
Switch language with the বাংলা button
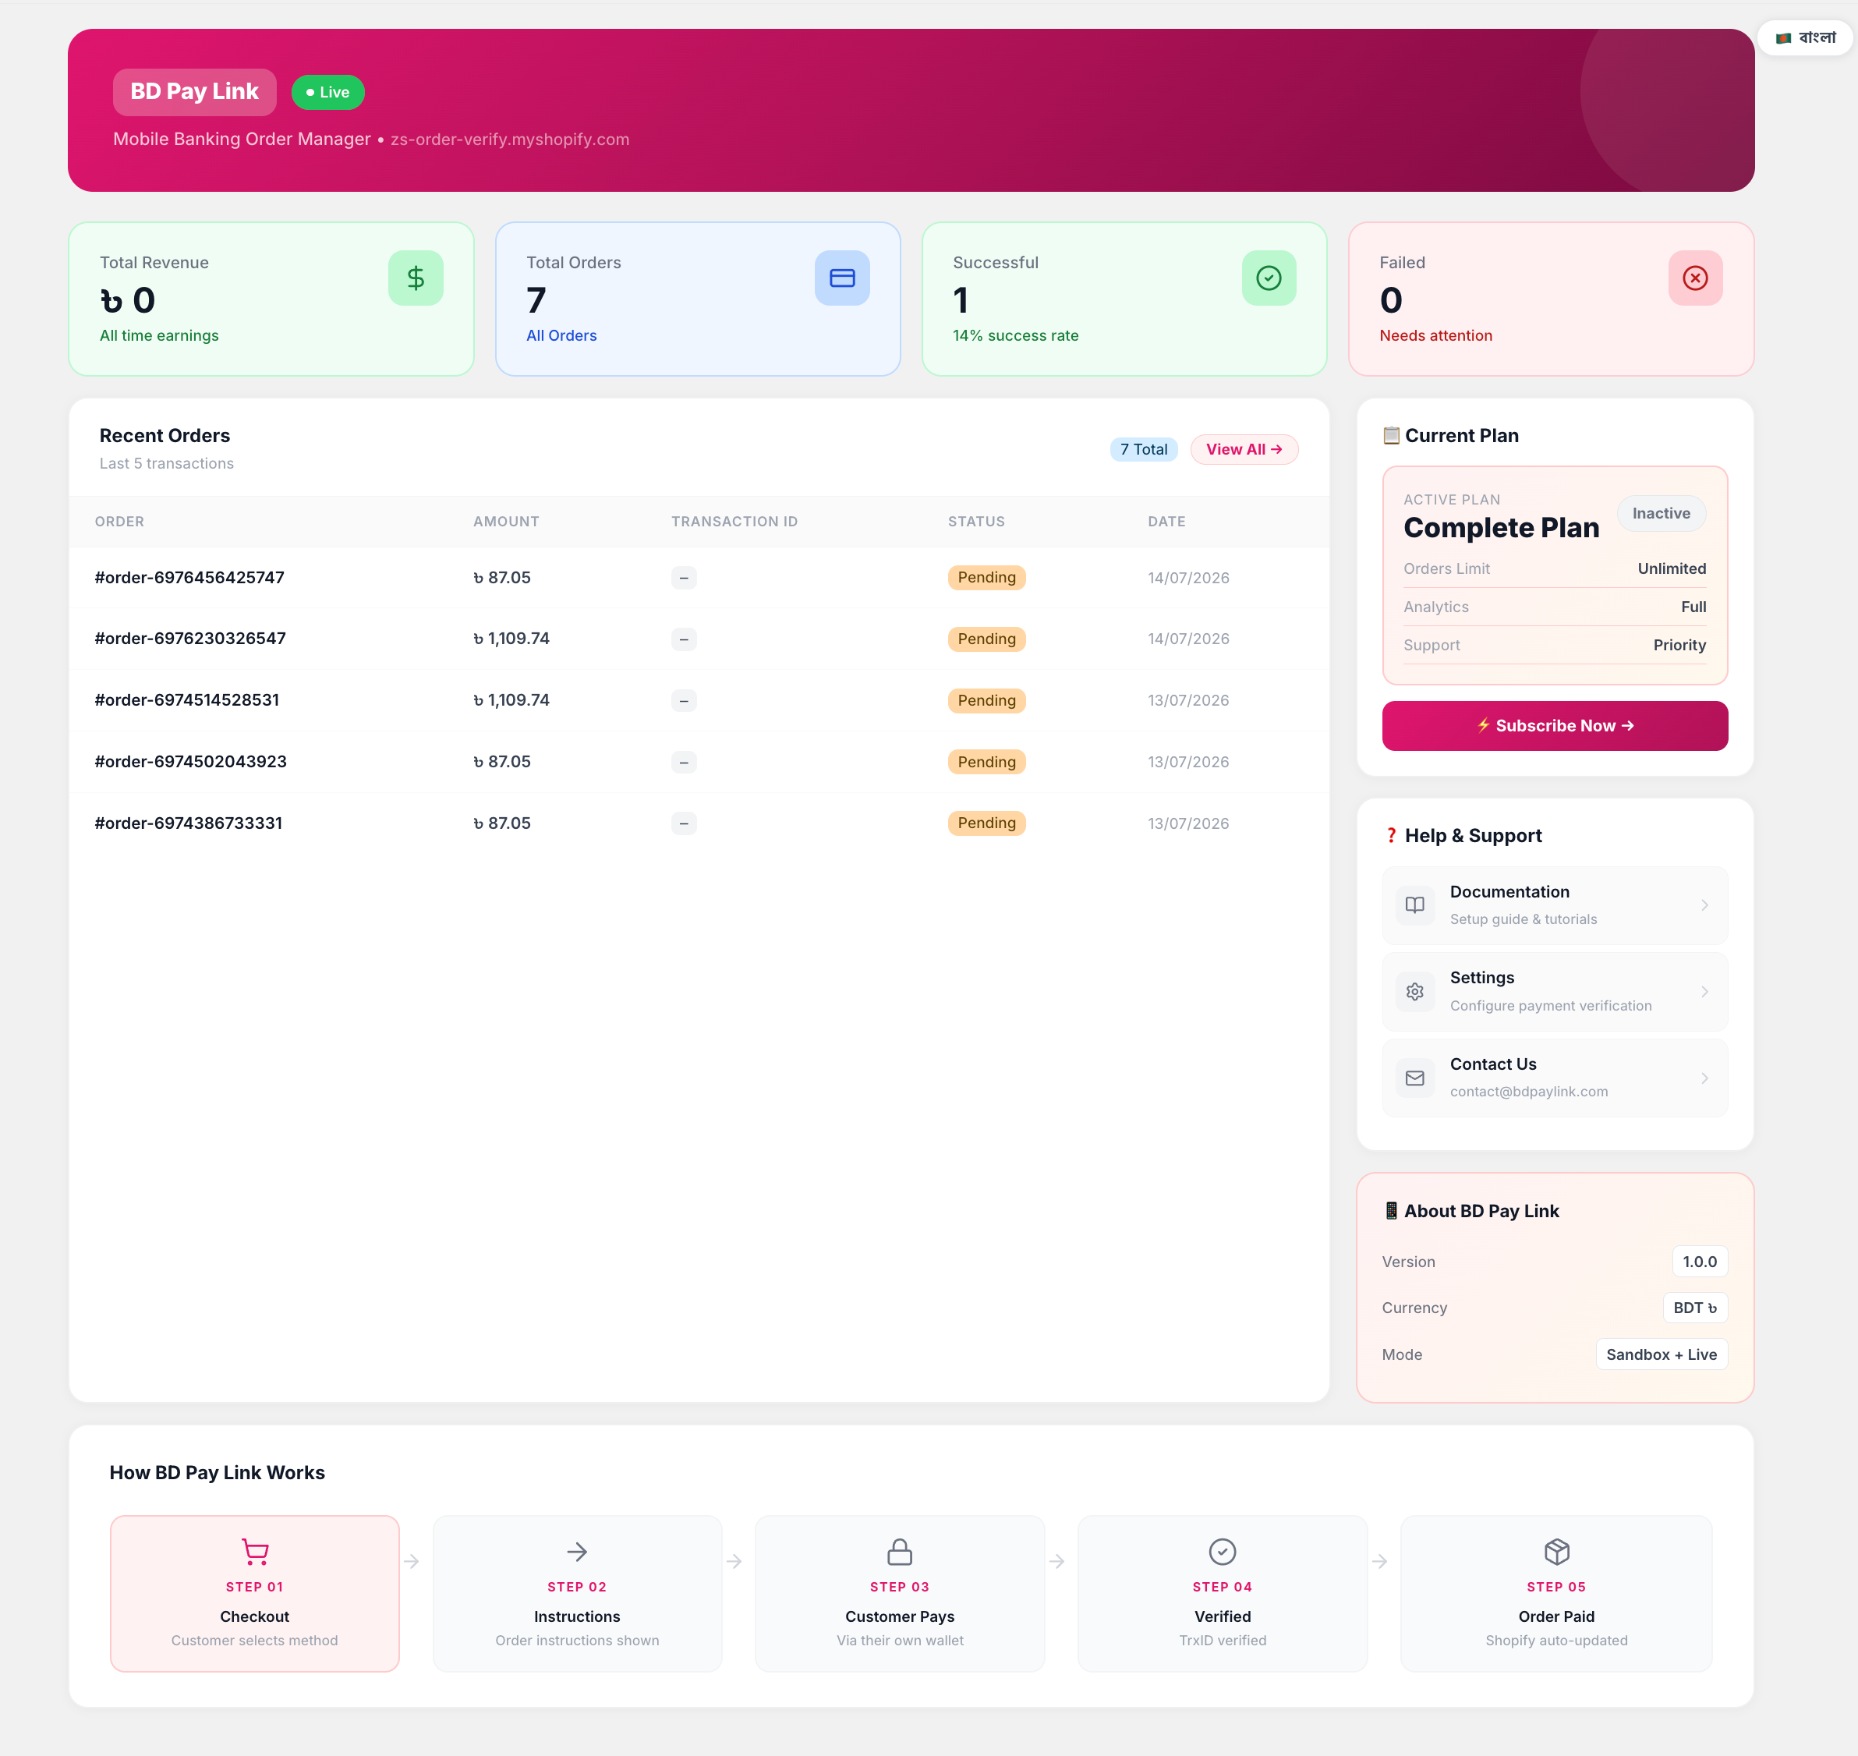[x=1806, y=37]
